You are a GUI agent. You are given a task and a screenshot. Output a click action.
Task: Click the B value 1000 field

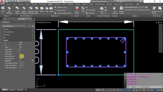coord(26,42)
